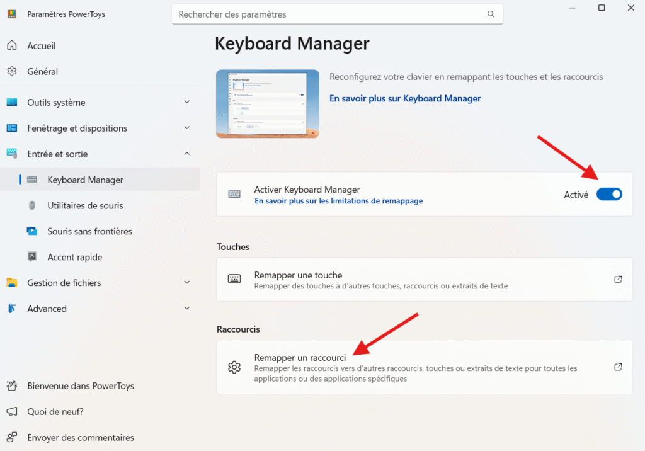
Task: Click the Accent rapide icon
Action: click(x=32, y=257)
